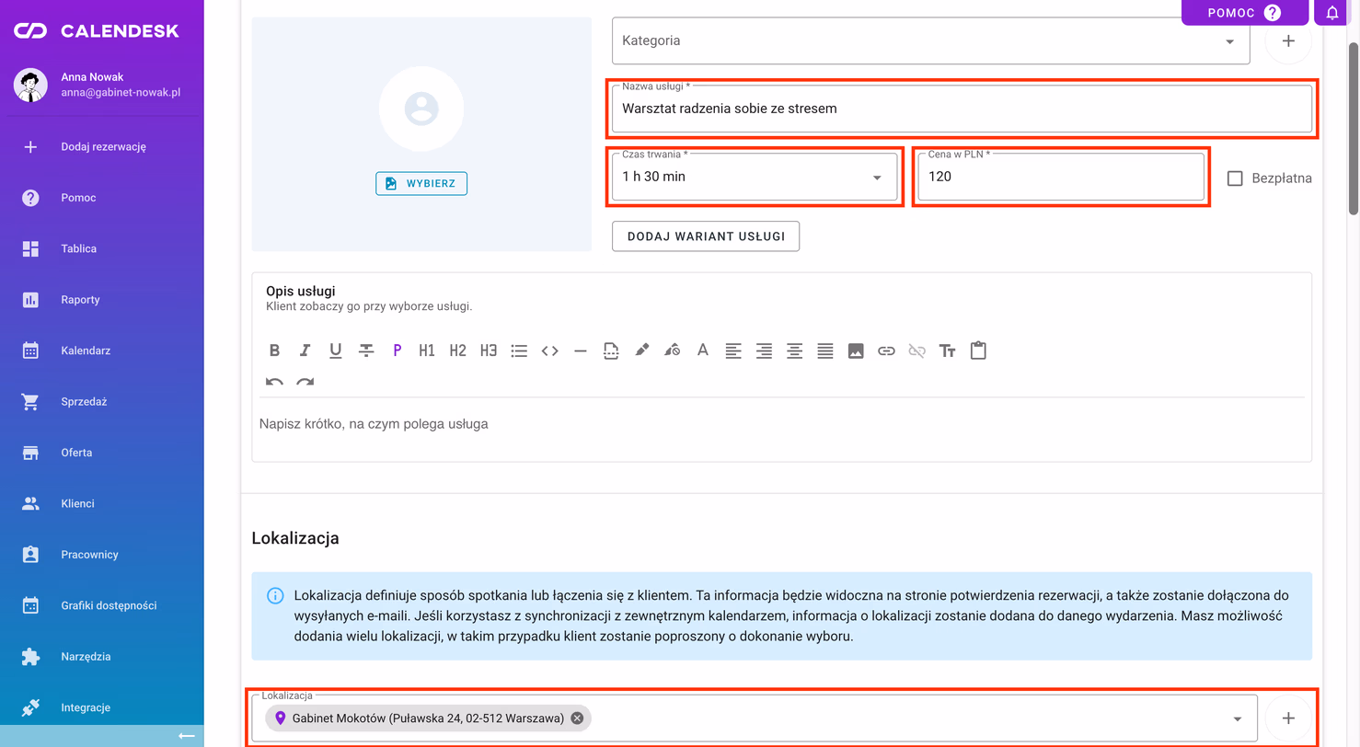This screenshot has width=1360, height=747.
Task: Redo edit in description editor
Action: coord(305,382)
